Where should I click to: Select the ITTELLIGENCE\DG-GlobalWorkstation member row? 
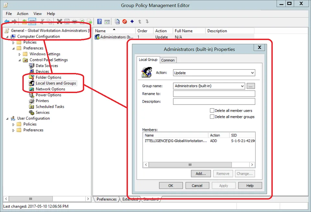pyautogui.click(x=199, y=141)
